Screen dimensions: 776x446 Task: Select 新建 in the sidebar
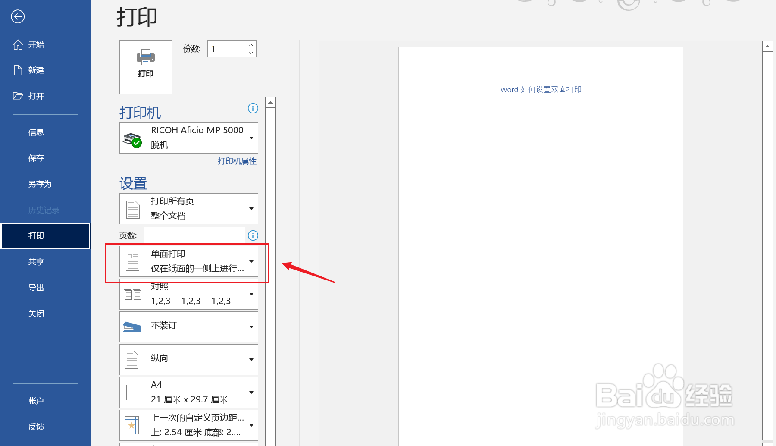click(x=28, y=70)
